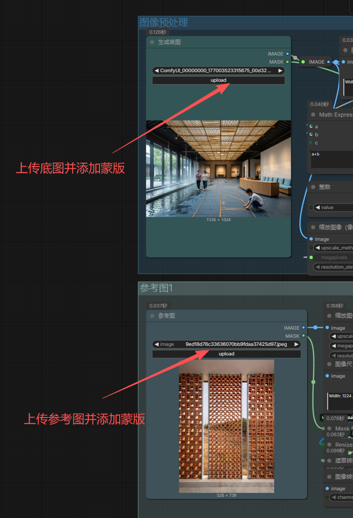Open megapixels field in 参考图1 缩放图 node
Screen dimensions: 353x518
tap(341, 346)
